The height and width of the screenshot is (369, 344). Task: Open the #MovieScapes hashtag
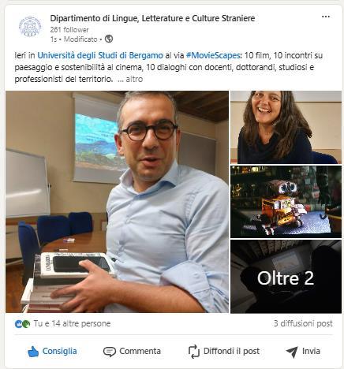tap(213, 55)
